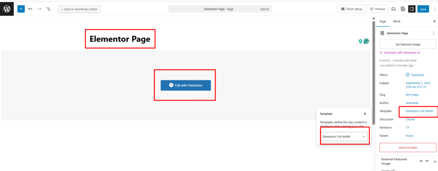Switch to the Block tab
This screenshot has width=438, height=171.
(397, 21)
